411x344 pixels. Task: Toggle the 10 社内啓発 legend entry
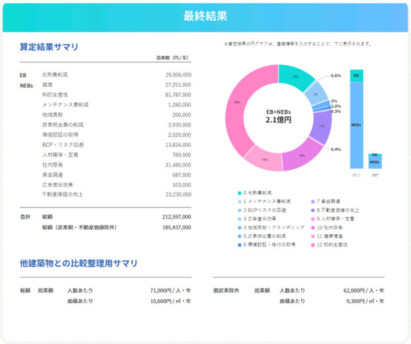327,228
